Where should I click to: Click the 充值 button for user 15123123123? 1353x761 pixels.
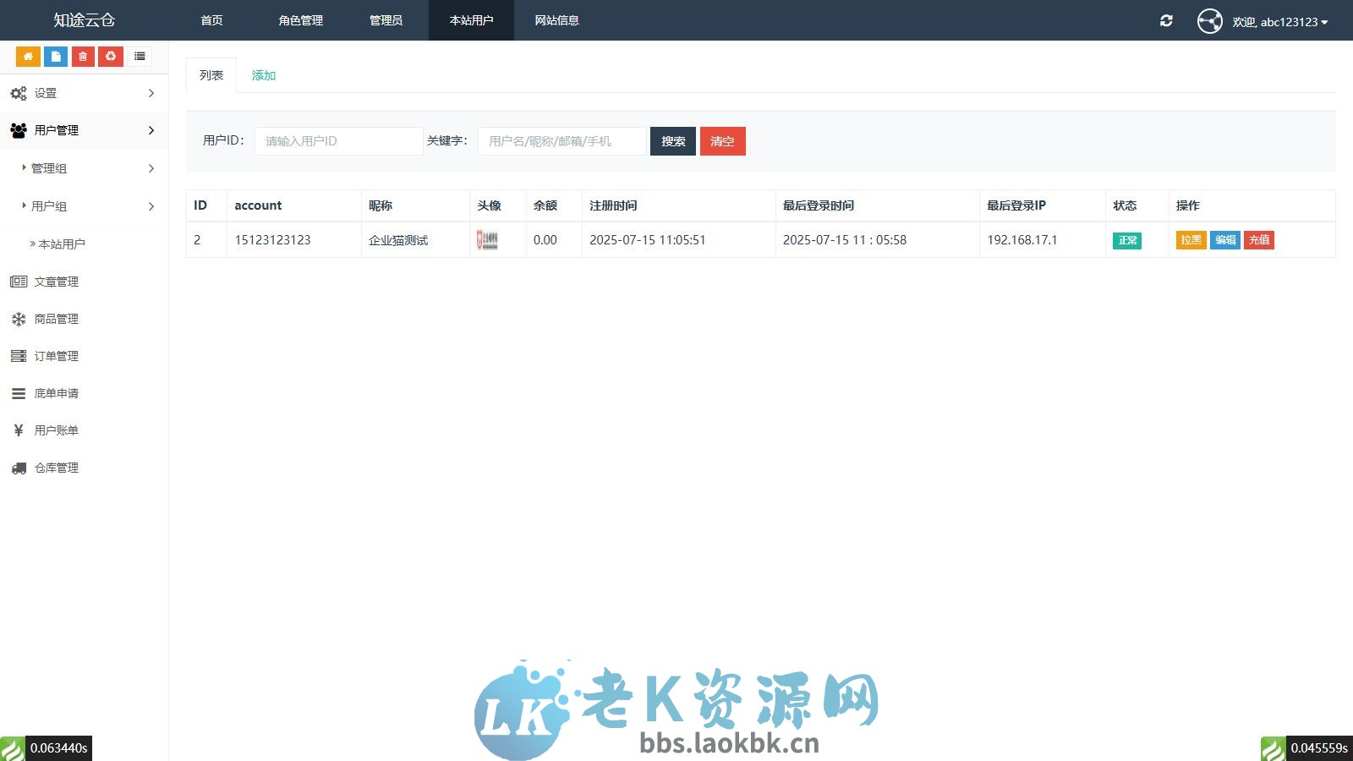pyautogui.click(x=1258, y=240)
